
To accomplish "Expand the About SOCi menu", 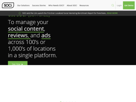I will click(x=72, y=5).
